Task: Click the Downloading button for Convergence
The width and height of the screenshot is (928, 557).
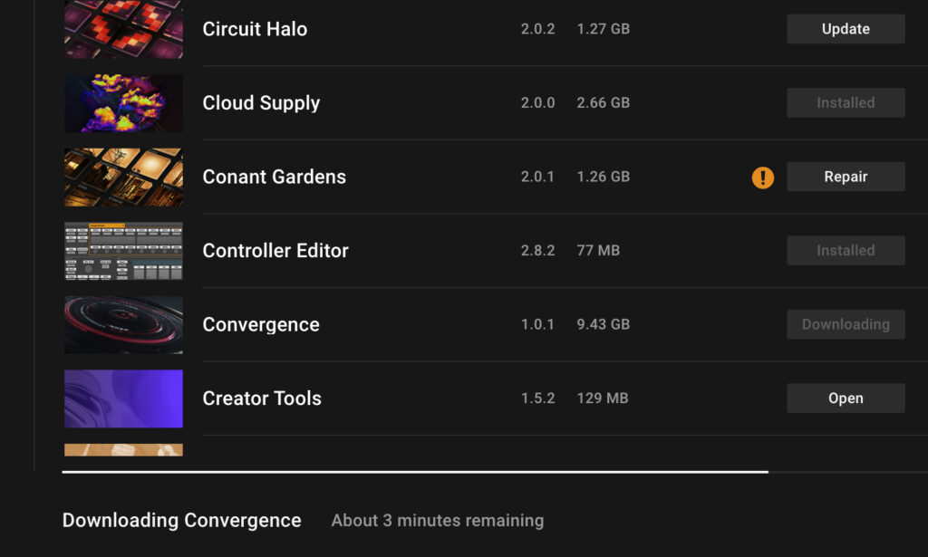Action: [x=846, y=324]
